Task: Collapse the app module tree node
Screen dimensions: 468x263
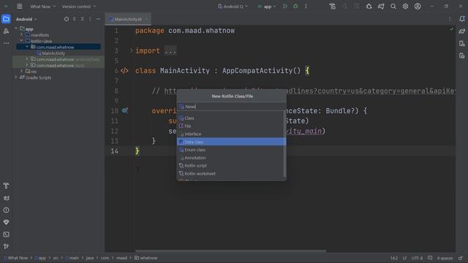Action: (16, 28)
